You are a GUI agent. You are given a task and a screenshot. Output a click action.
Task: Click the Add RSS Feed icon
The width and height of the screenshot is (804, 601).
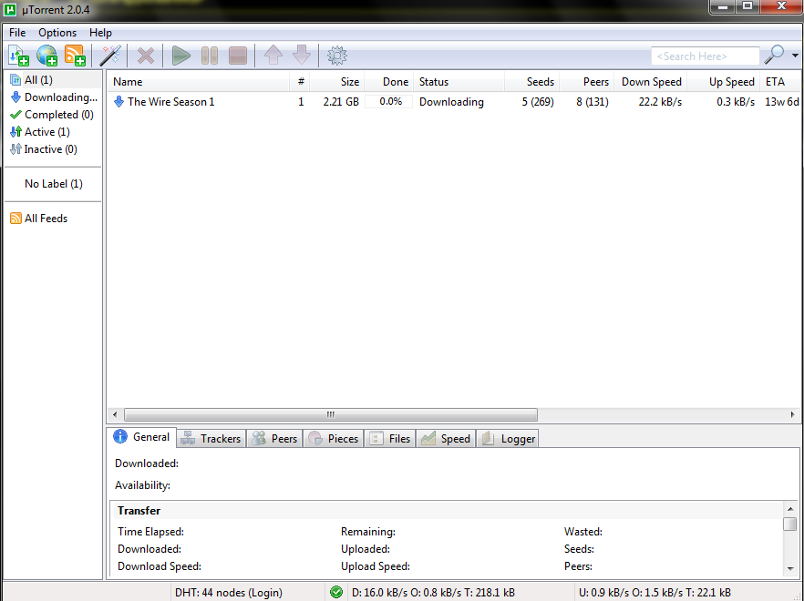tap(75, 56)
